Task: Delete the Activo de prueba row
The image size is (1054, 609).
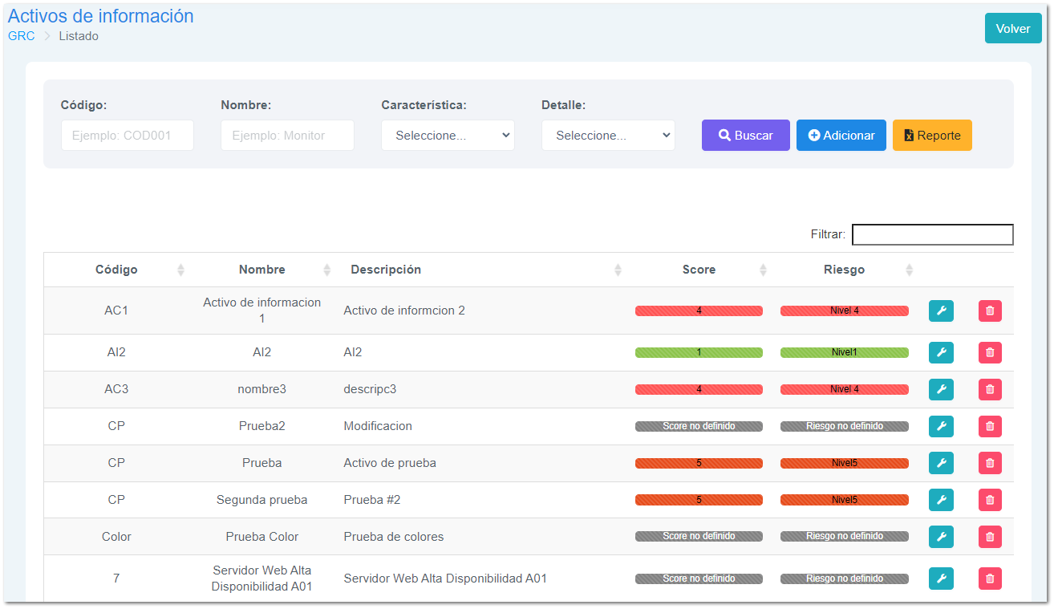Action: click(x=990, y=463)
